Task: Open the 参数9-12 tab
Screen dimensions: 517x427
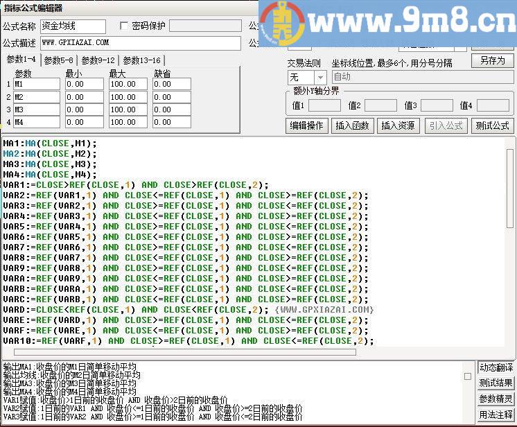Action: point(98,60)
